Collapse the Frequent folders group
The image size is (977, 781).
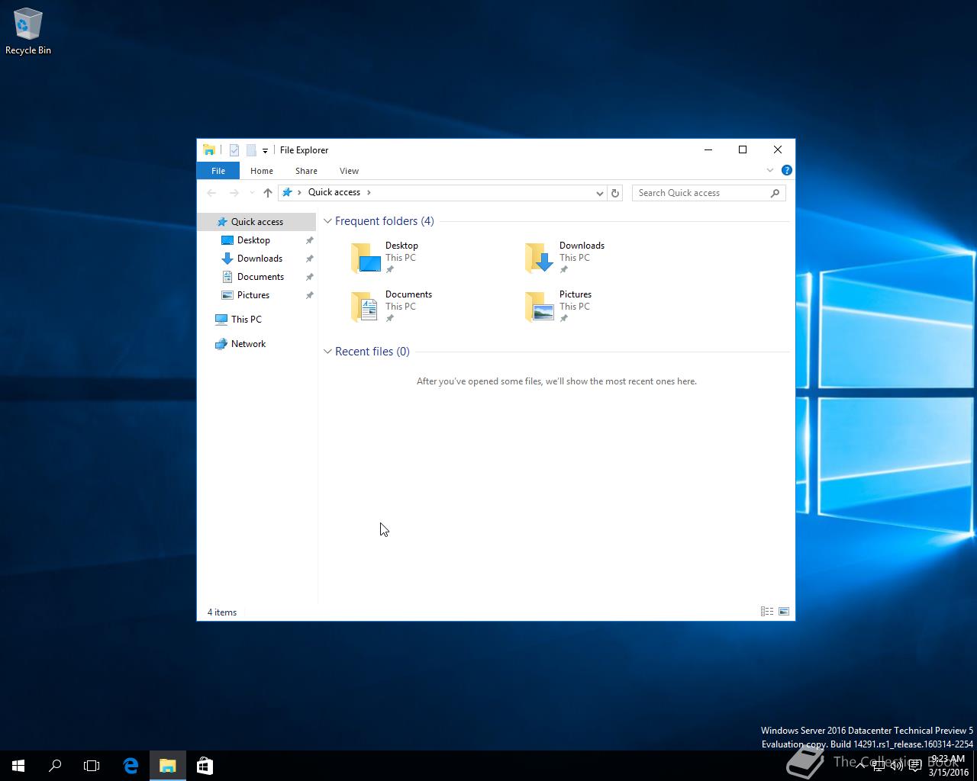[x=327, y=221]
